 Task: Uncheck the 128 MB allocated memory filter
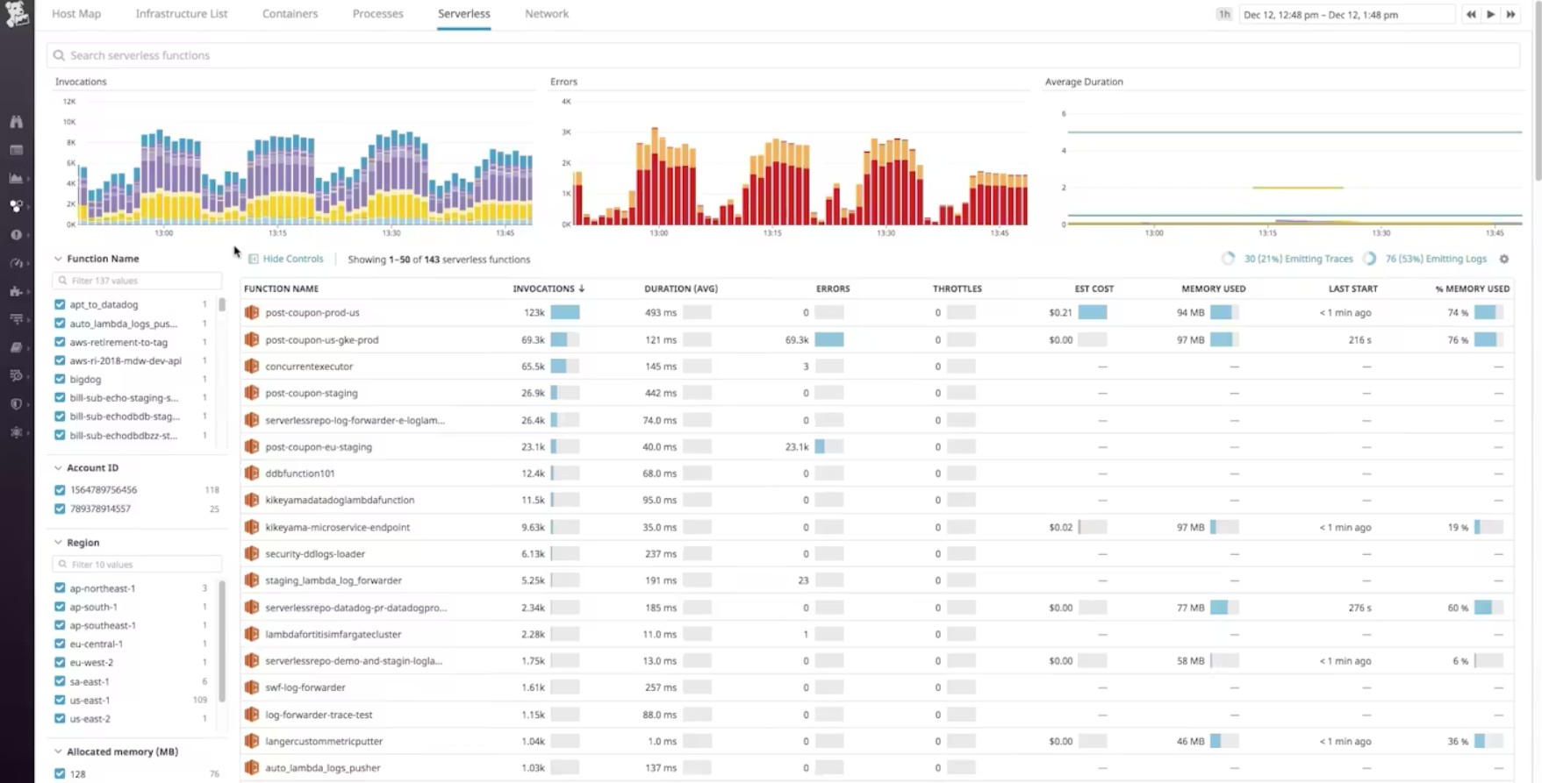60,774
